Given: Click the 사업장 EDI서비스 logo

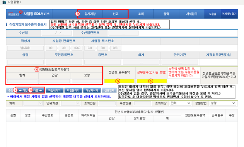Looking at the screenshot, I should coord(29,14).
